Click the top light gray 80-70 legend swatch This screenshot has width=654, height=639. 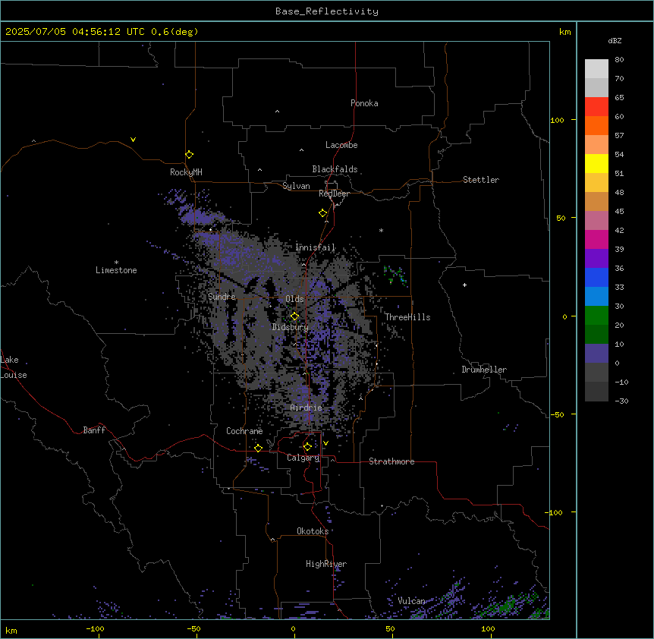(596, 69)
